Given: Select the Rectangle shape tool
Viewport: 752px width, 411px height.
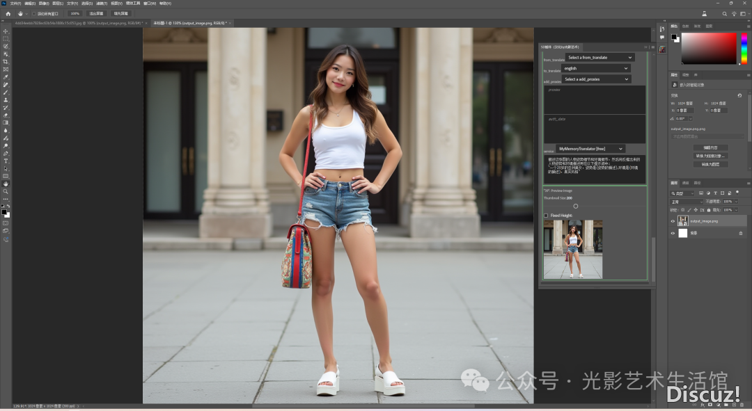Looking at the screenshot, I should 6,176.
